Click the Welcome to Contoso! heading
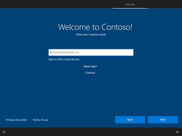Image resolution: width=182 pixels, height=136 pixels. click(x=95, y=27)
